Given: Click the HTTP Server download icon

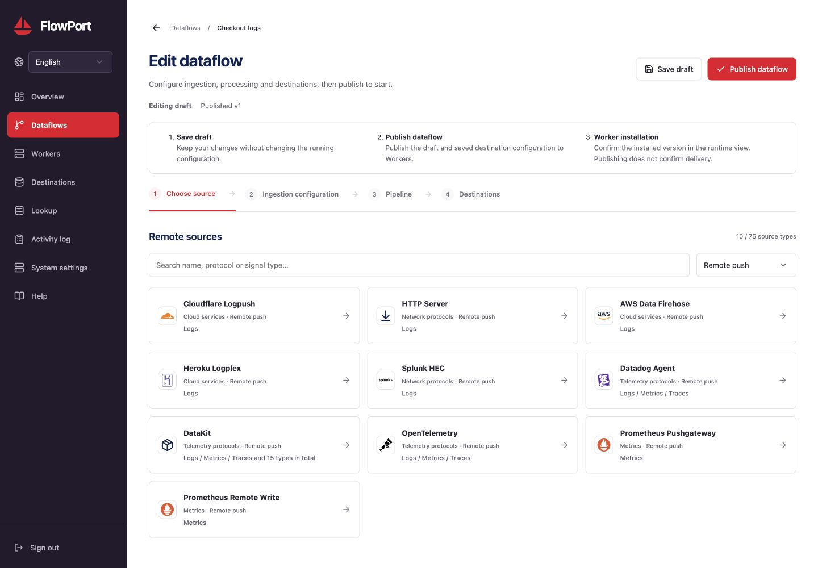Looking at the screenshot, I should point(386,316).
